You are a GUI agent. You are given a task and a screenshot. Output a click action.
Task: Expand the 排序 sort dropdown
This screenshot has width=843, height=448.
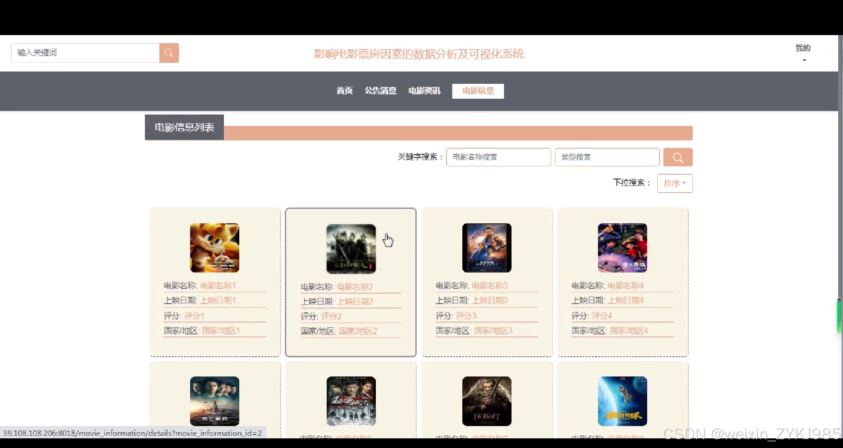pyautogui.click(x=675, y=183)
